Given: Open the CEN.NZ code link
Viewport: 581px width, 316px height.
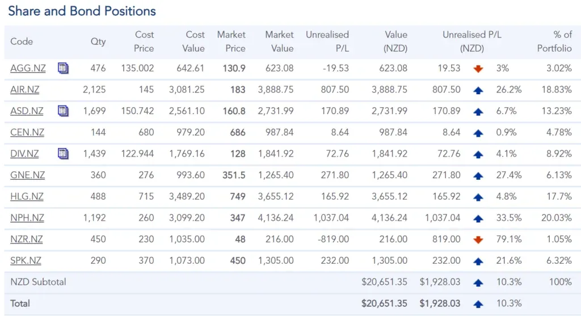Looking at the screenshot, I should (27, 132).
